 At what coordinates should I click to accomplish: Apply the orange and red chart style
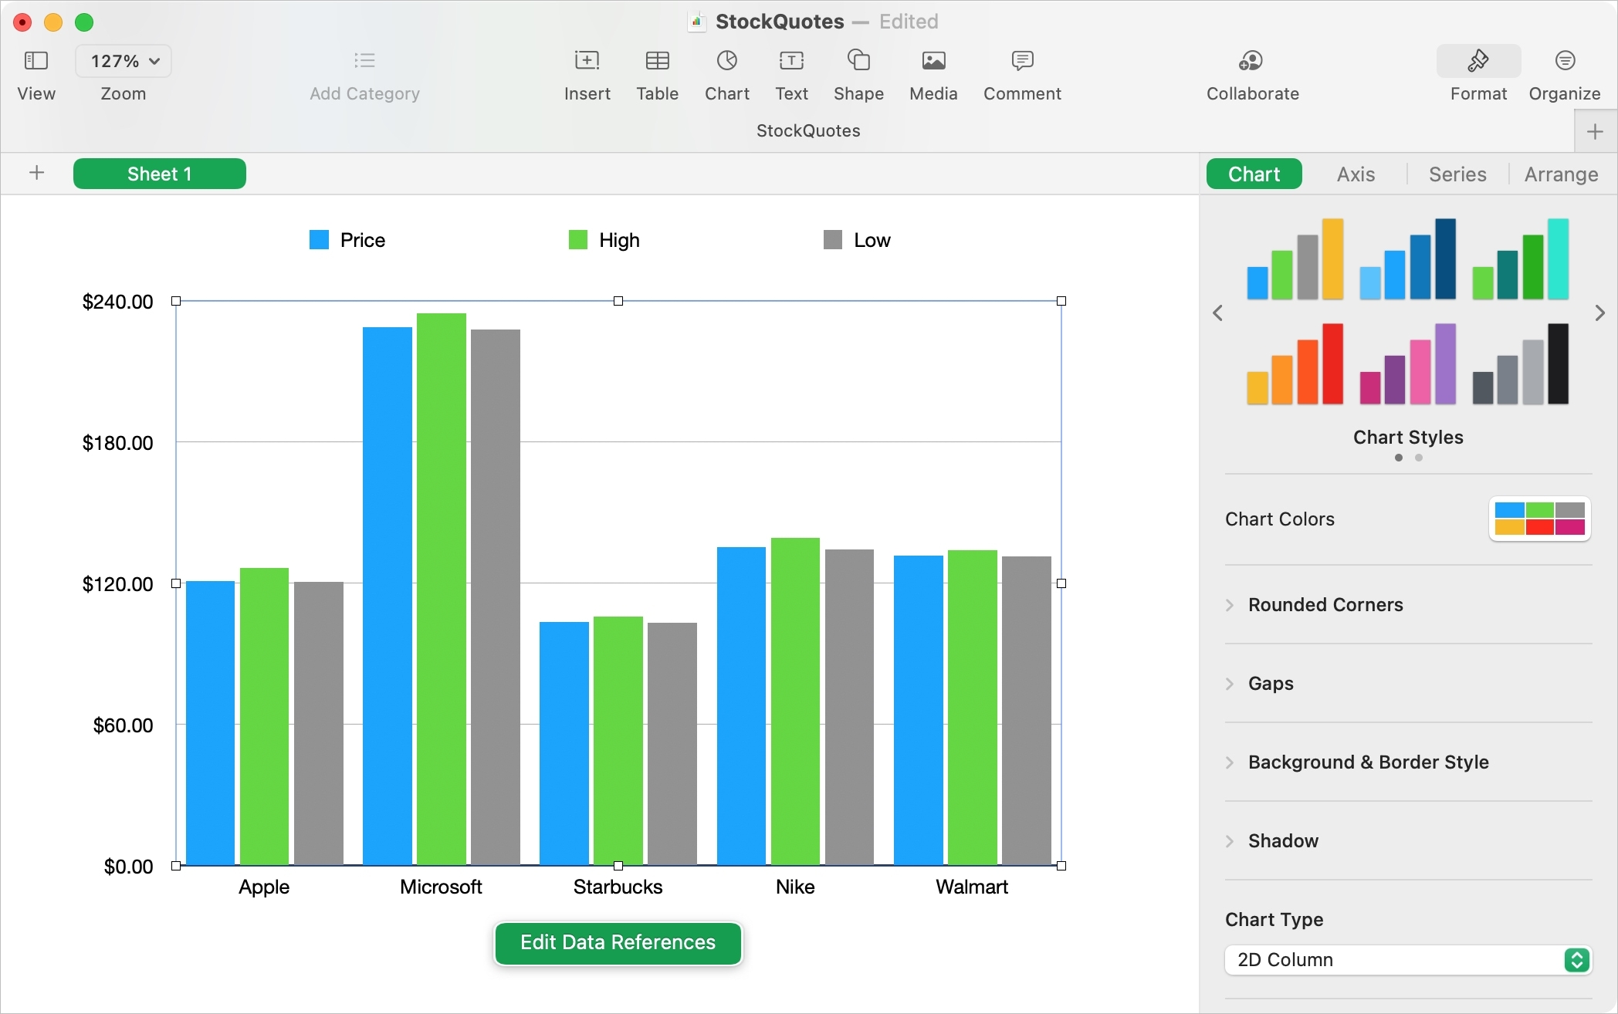[x=1295, y=363]
